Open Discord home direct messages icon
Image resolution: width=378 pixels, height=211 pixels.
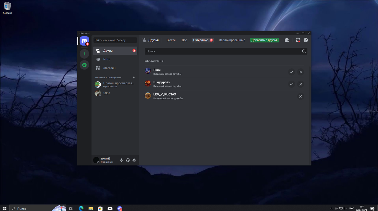84,41
